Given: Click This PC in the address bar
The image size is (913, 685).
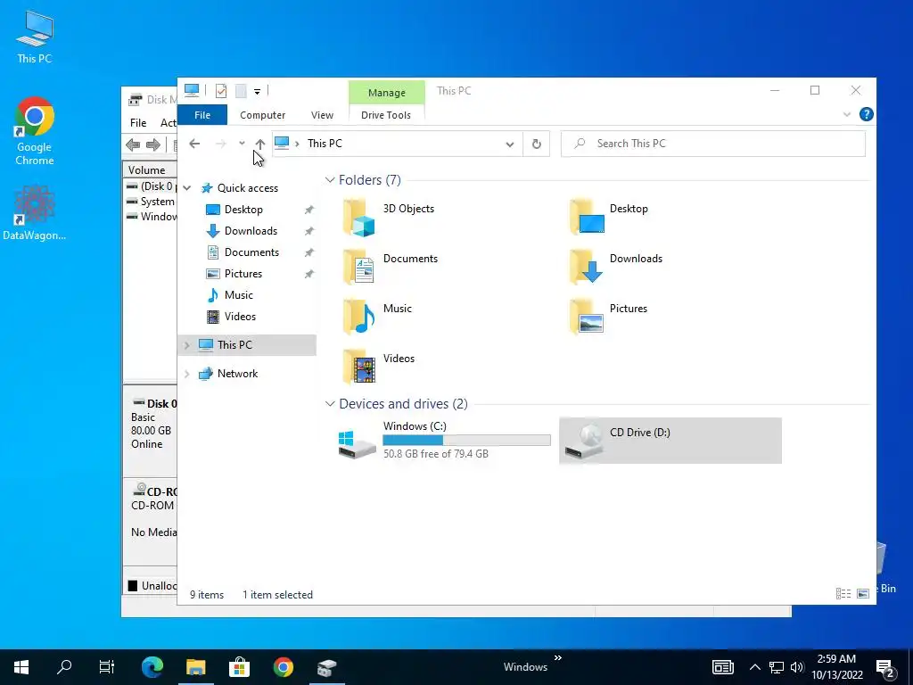Looking at the screenshot, I should click(325, 144).
